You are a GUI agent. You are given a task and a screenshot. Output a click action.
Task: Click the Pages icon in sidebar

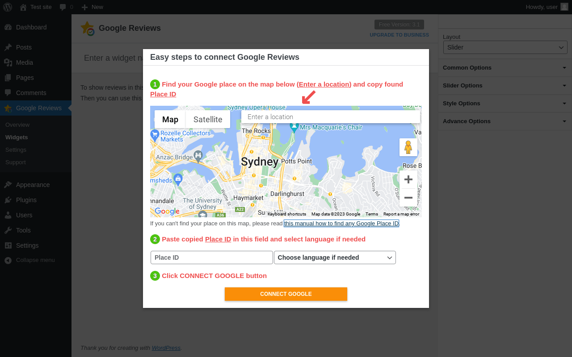(x=8, y=78)
